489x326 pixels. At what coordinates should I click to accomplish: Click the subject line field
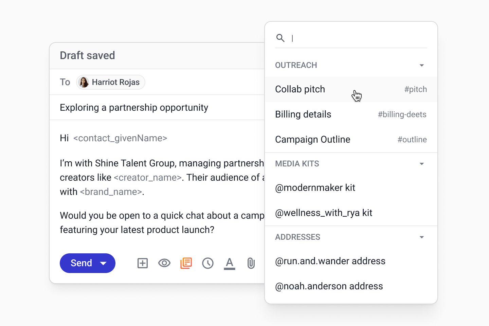click(x=157, y=108)
